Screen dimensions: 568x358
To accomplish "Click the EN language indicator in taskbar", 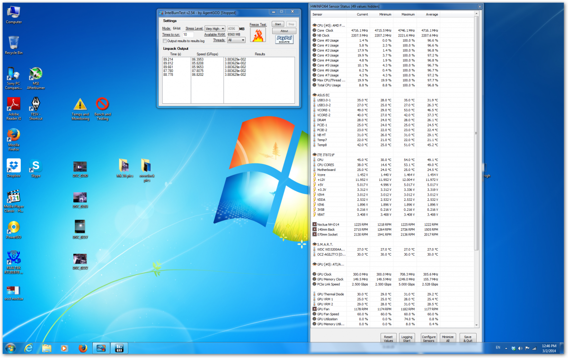I will (497, 348).
